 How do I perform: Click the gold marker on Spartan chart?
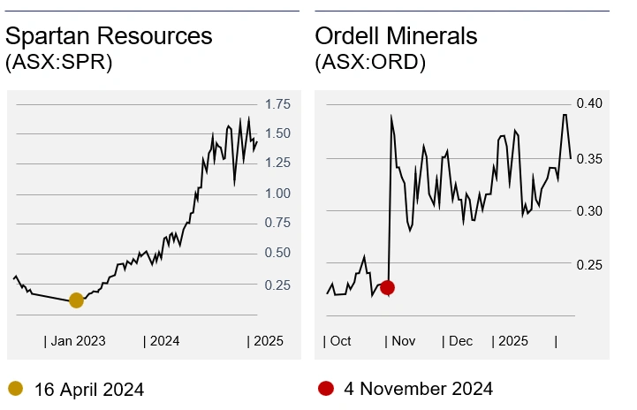76,300
